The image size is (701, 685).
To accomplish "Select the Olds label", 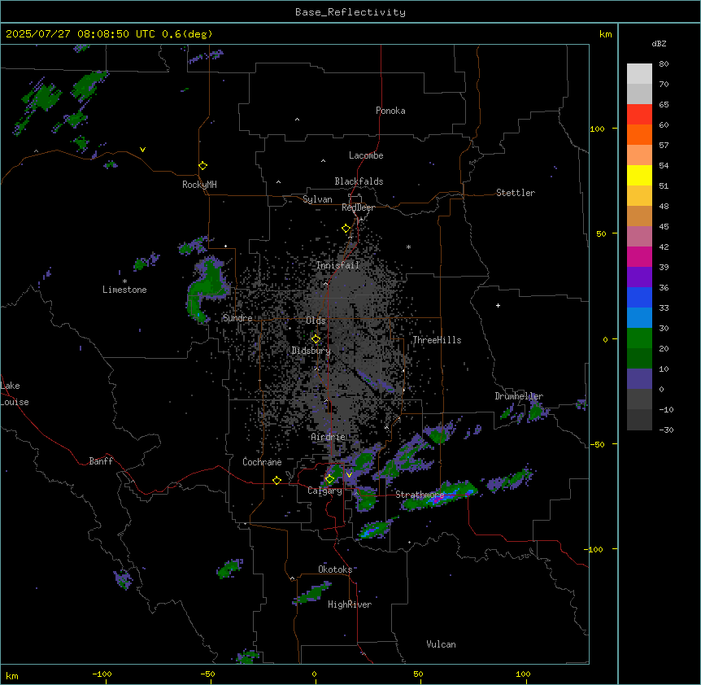I will tap(316, 321).
